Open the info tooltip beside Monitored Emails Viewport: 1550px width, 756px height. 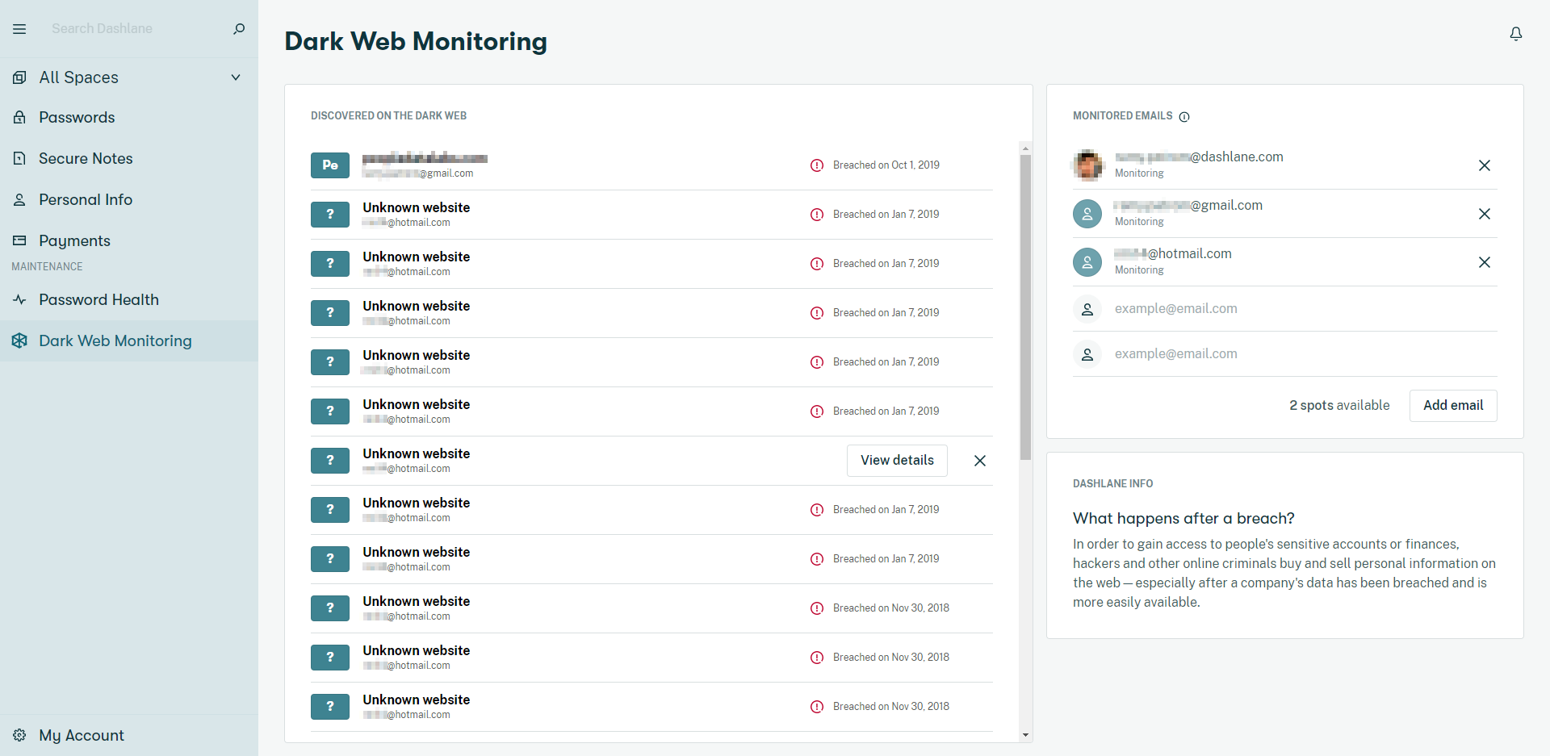pyautogui.click(x=1184, y=116)
